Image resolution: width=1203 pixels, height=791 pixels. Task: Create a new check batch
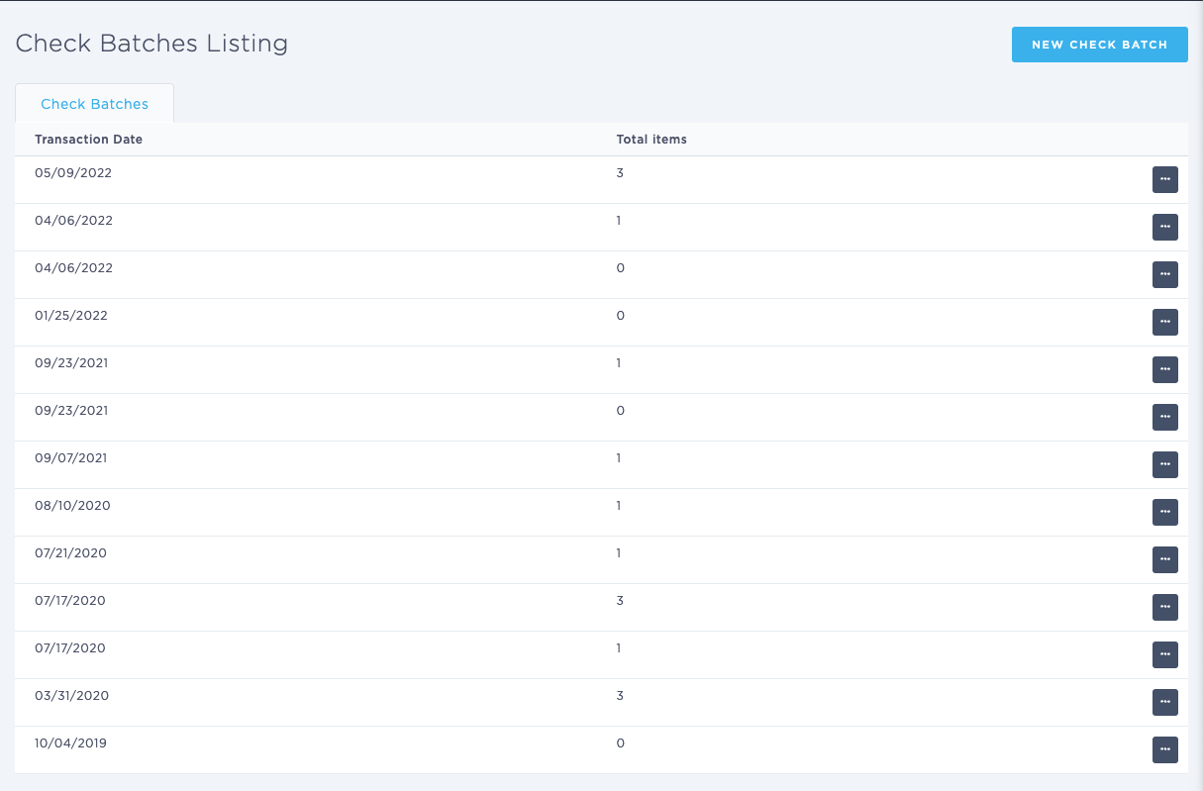tap(1099, 45)
